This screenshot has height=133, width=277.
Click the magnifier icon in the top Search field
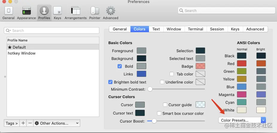[181, 10]
